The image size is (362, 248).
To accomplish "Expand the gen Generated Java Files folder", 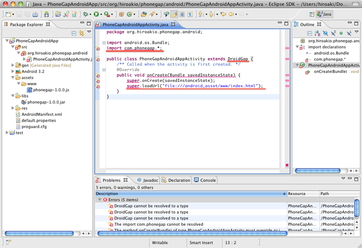I will pyautogui.click(x=13, y=65).
